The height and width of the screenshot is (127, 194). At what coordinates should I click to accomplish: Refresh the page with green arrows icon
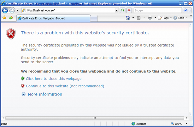[x=123, y=10]
